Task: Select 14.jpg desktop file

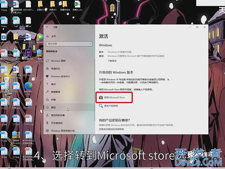Action: point(4,22)
